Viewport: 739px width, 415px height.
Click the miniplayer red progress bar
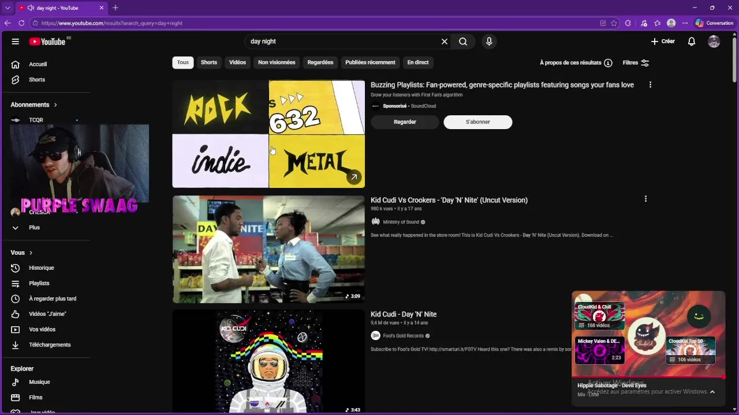[x=648, y=378]
